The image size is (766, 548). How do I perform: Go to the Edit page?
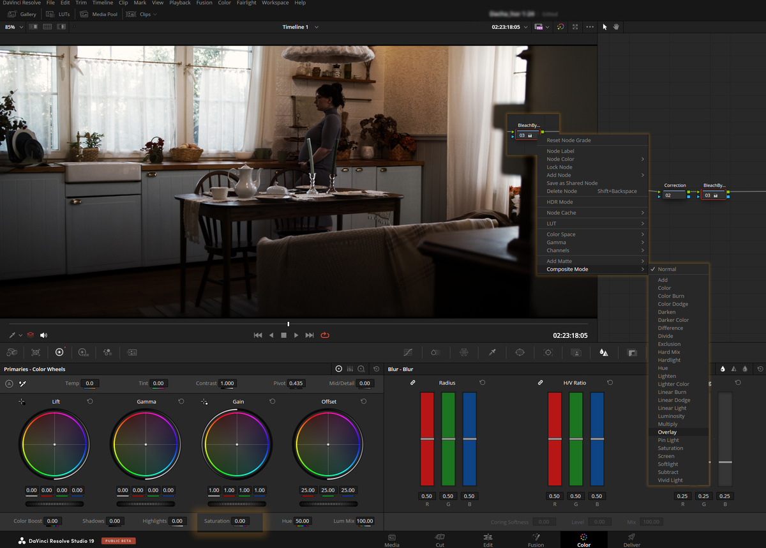point(488,540)
